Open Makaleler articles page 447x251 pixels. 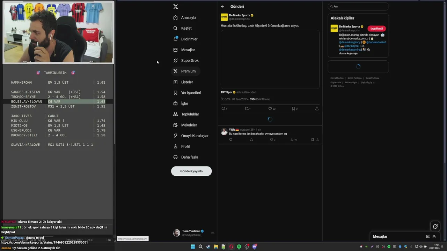pyautogui.click(x=185, y=125)
